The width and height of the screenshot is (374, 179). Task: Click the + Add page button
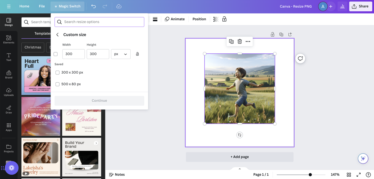coord(240,157)
